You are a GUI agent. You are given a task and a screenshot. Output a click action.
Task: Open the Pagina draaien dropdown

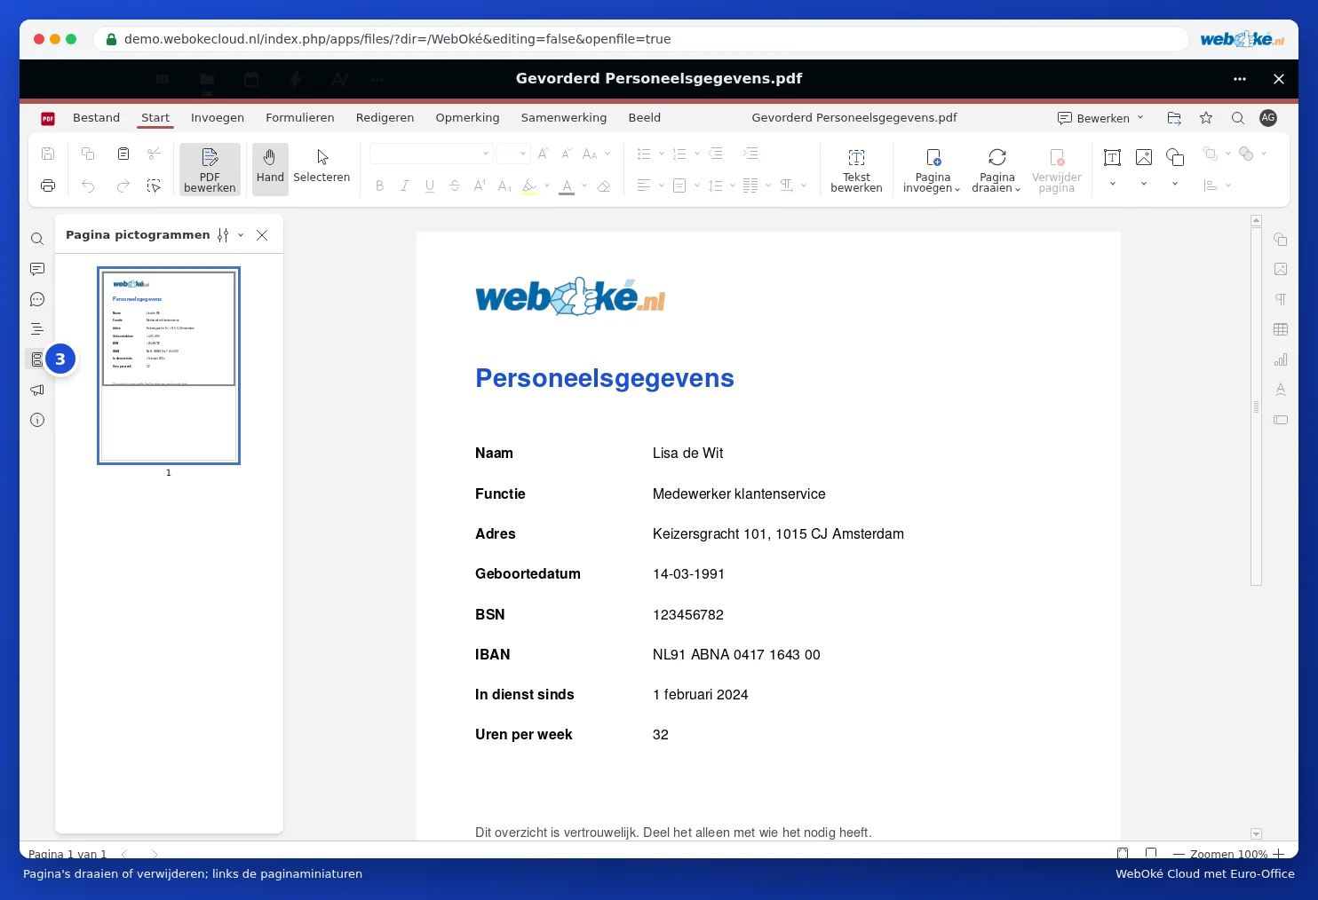(996, 170)
